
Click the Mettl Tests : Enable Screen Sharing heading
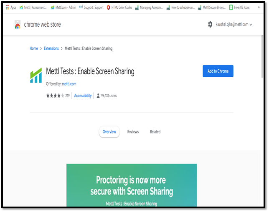pyautogui.click(x=90, y=71)
